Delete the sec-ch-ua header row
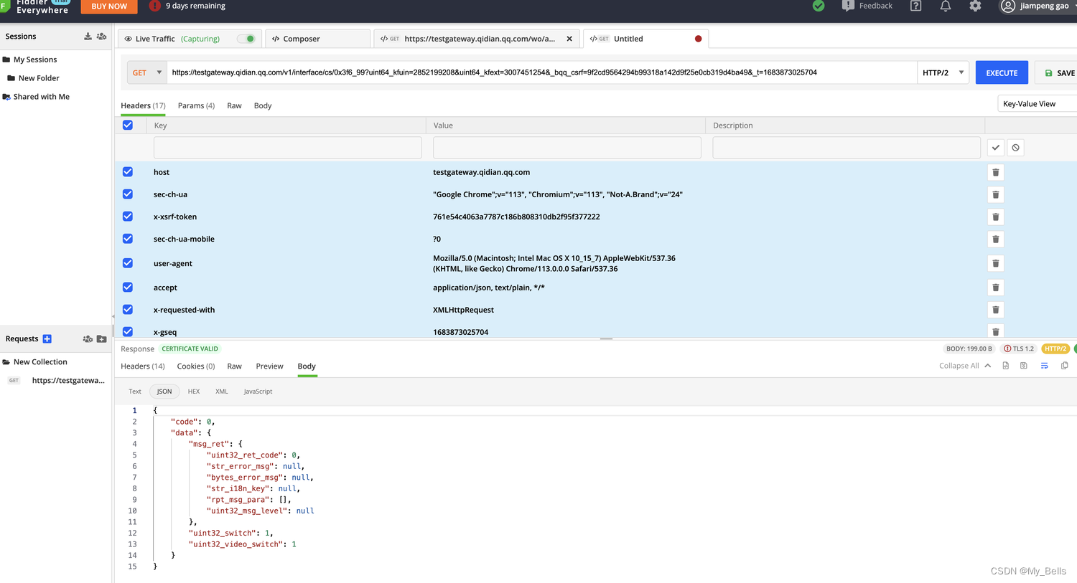 (x=995, y=194)
